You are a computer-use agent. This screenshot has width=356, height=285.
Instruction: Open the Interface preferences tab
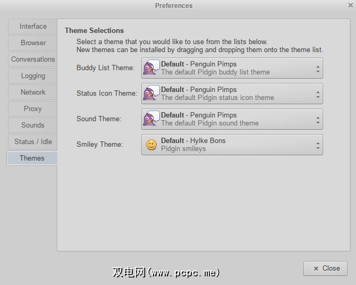pos(33,27)
